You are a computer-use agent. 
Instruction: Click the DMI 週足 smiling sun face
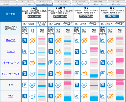point(110,96)
